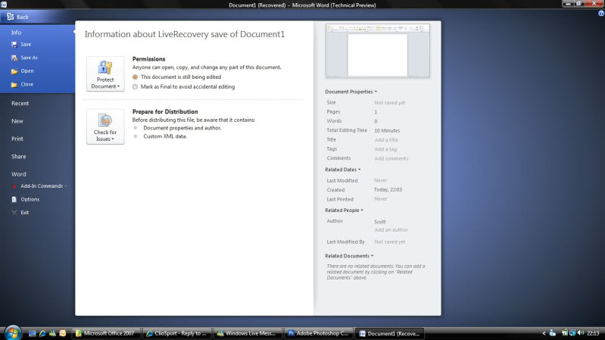Click the Exit X icon
Image resolution: width=605 pixels, height=340 pixels.
14,213
